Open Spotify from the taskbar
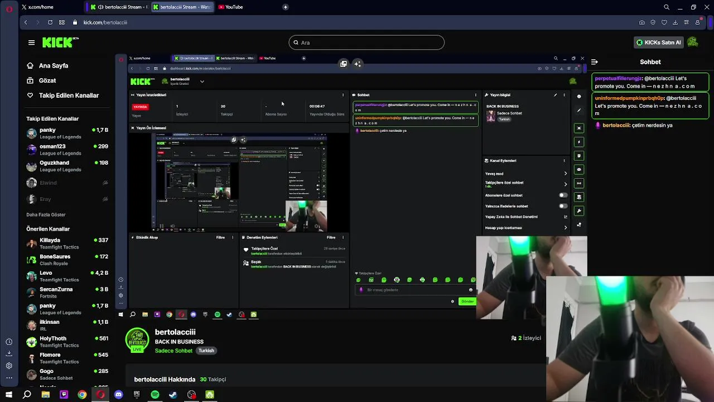 tap(155, 395)
